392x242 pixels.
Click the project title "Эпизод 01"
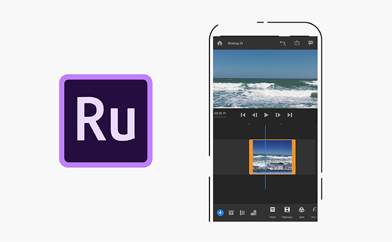click(x=235, y=43)
